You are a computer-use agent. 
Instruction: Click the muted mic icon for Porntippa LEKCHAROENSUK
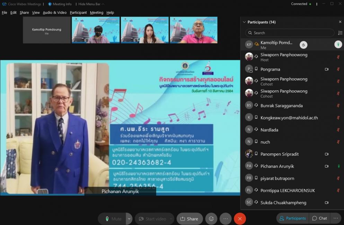click(338, 190)
